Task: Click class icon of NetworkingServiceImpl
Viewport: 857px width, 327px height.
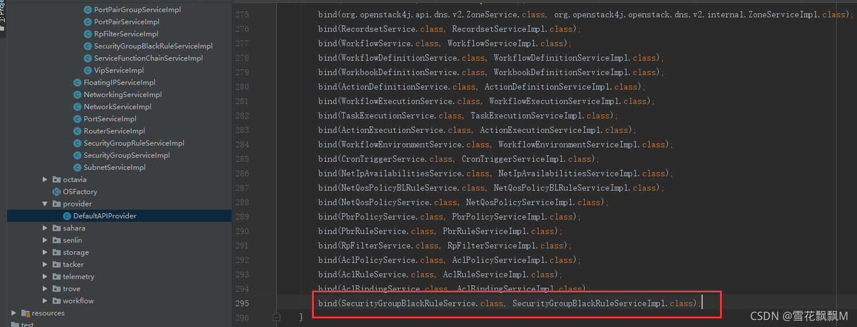Action: point(77,95)
